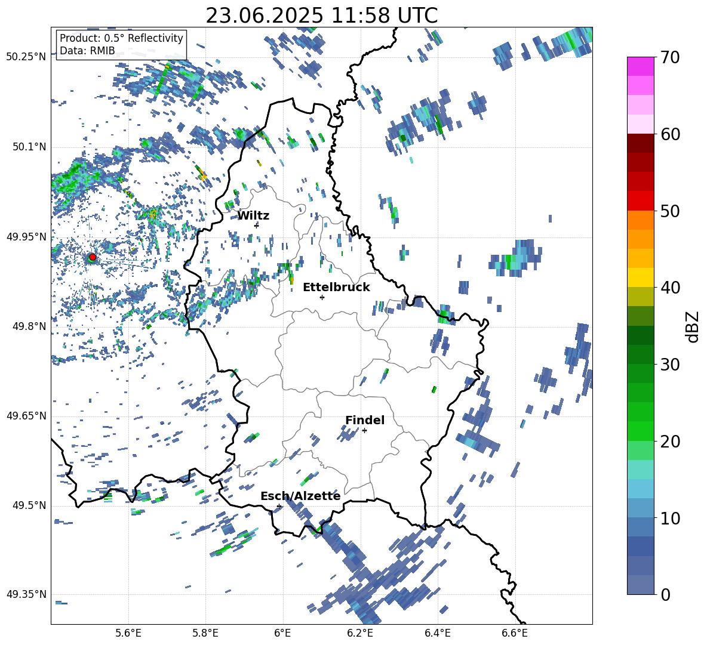Image resolution: width=707 pixels, height=645 pixels.
Task: Click the 'Product: 0.5° Reflectivity' label
Action: 121,38
